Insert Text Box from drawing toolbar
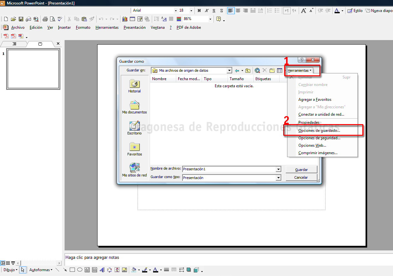The width and height of the screenshot is (393, 276). click(x=87, y=270)
